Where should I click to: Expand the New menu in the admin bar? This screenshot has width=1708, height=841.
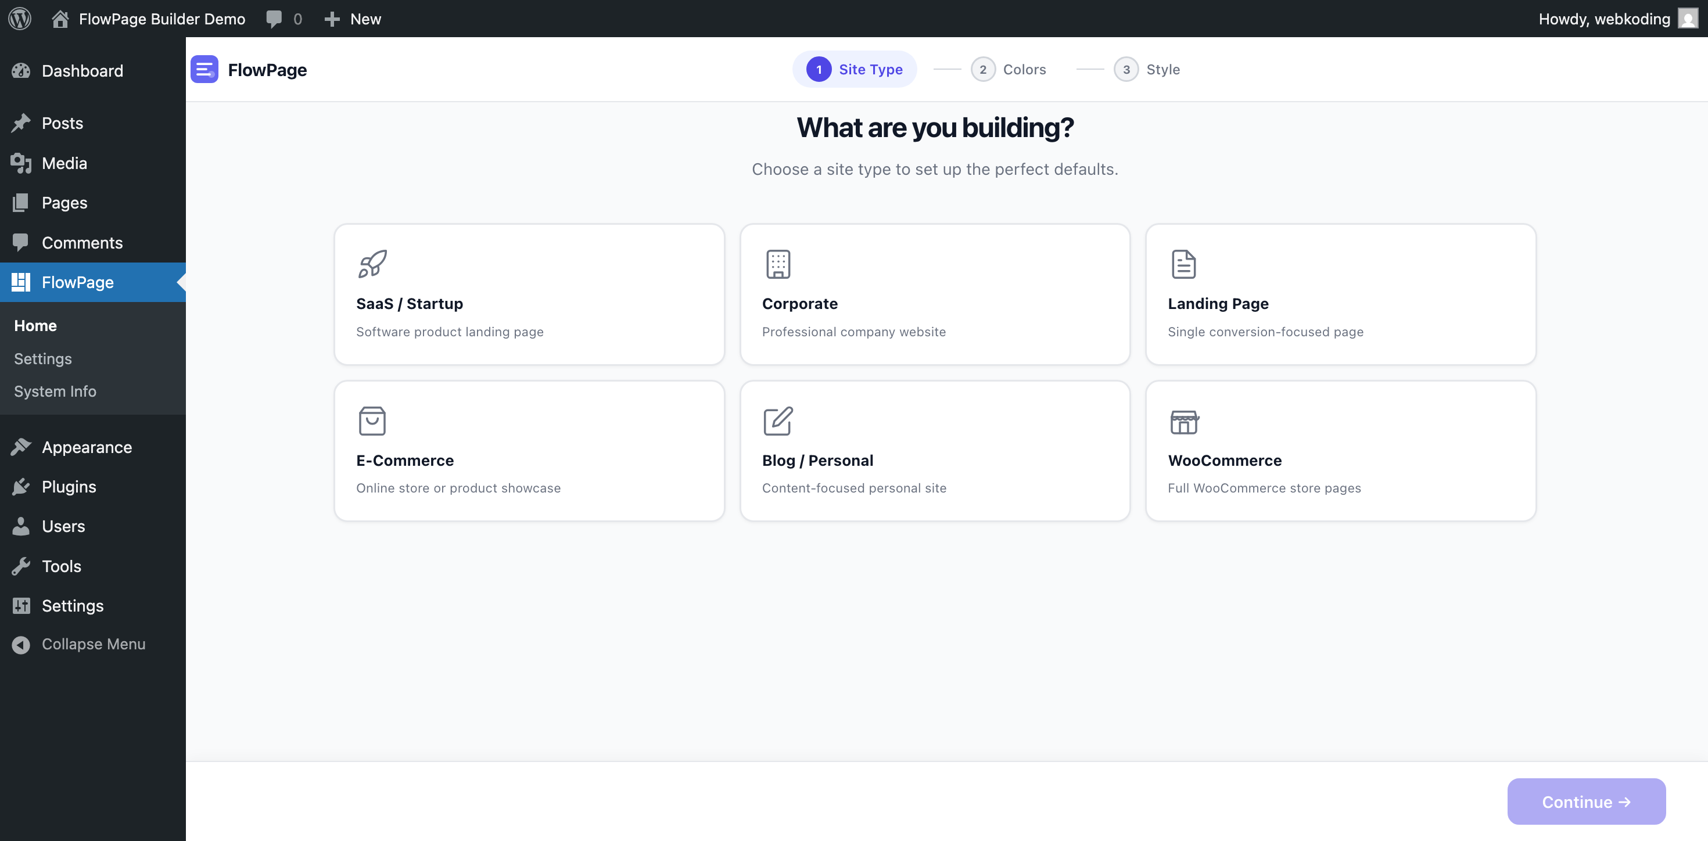click(x=353, y=19)
